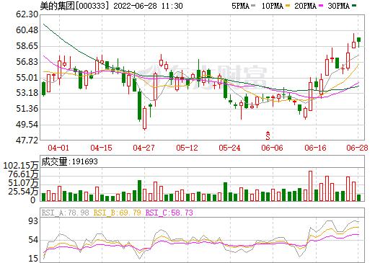
Task: Select the 20PMA legend label
Action: click(305, 6)
